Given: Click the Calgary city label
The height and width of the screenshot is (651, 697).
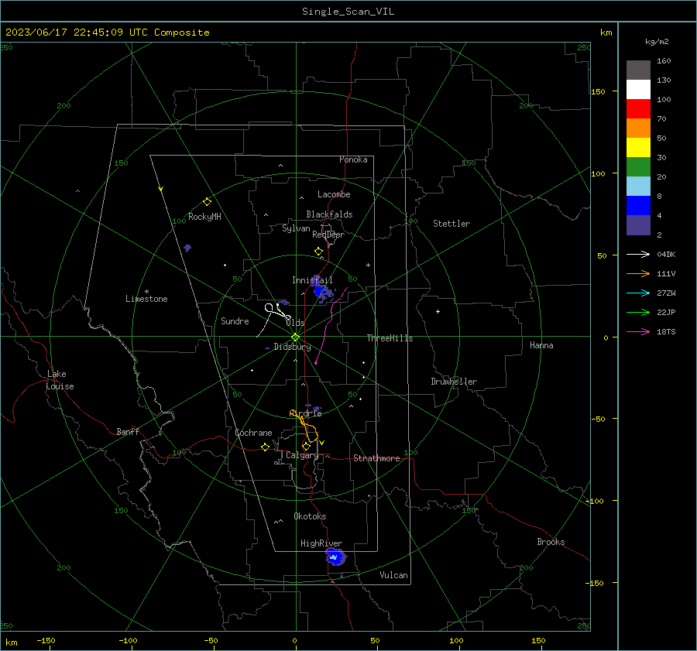Looking at the screenshot, I should [302, 455].
